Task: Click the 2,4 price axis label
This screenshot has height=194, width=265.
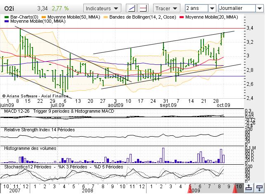Action: pos(250,98)
